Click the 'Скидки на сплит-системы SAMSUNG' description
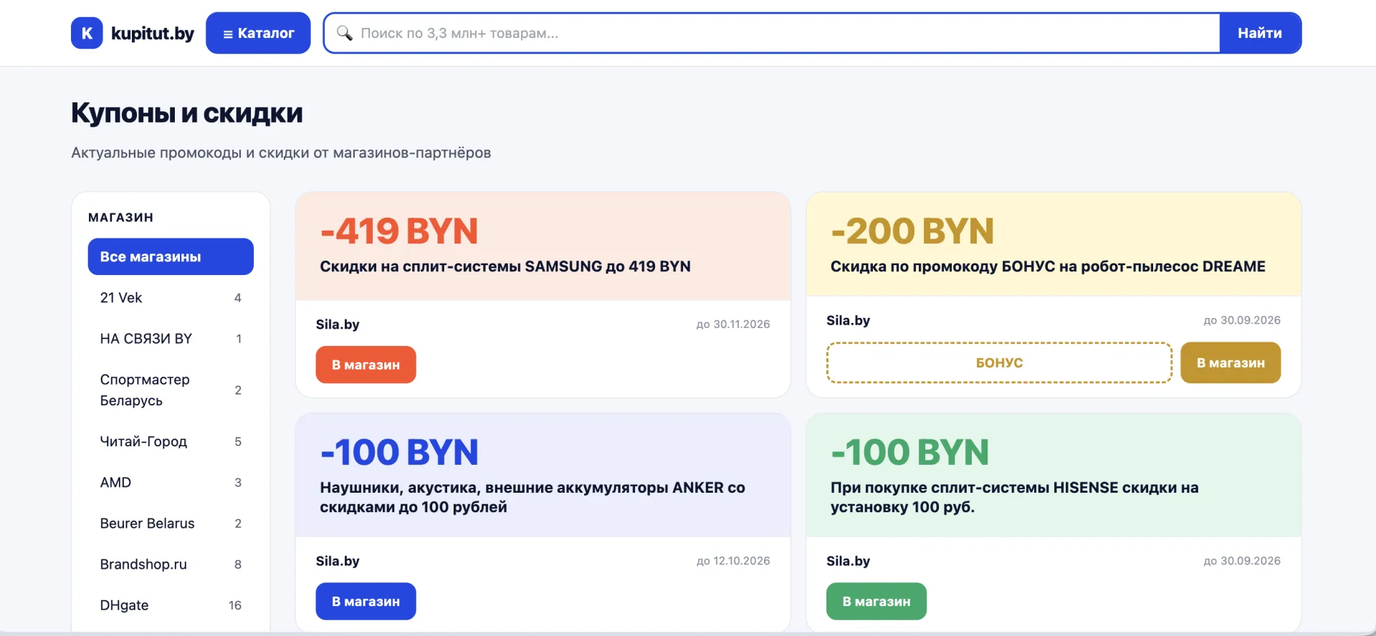Viewport: 1376px width, 636px height. pyautogui.click(x=505, y=266)
